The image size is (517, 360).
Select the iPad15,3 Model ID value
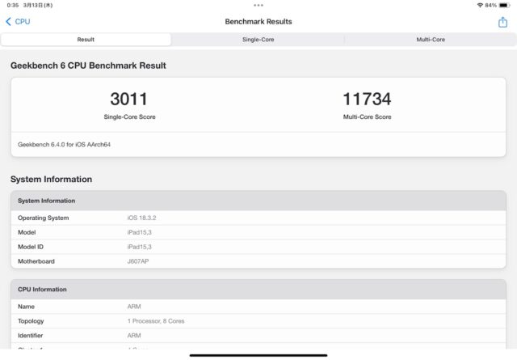(x=140, y=247)
